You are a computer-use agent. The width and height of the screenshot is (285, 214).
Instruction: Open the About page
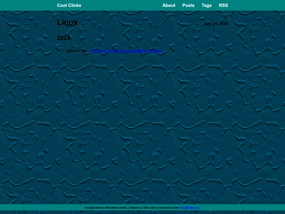[169, 5]
